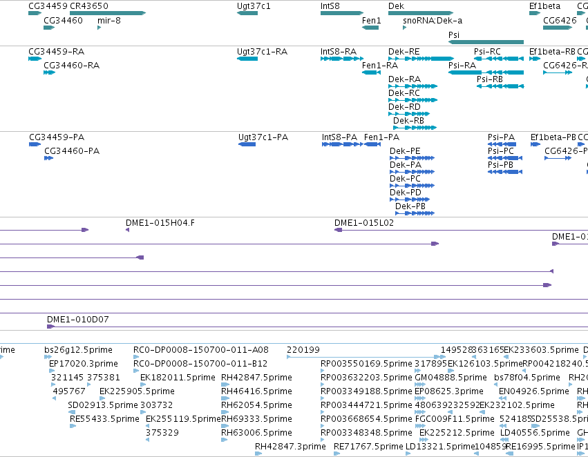The width and height of the screenshot is (588, 457).
Task: Click EST EP17020.3prime
Action: tap(52, 371)
